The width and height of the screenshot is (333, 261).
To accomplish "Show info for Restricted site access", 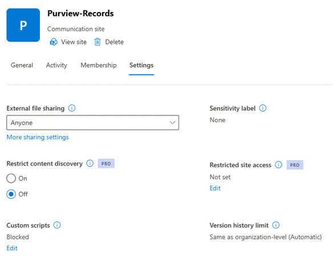I will pos(278,164).
